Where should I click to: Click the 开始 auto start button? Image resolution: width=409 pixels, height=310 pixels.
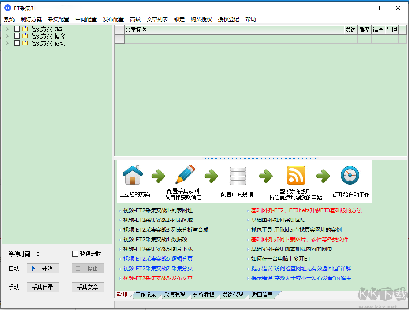pyautogui.click(x=43, y=268)
